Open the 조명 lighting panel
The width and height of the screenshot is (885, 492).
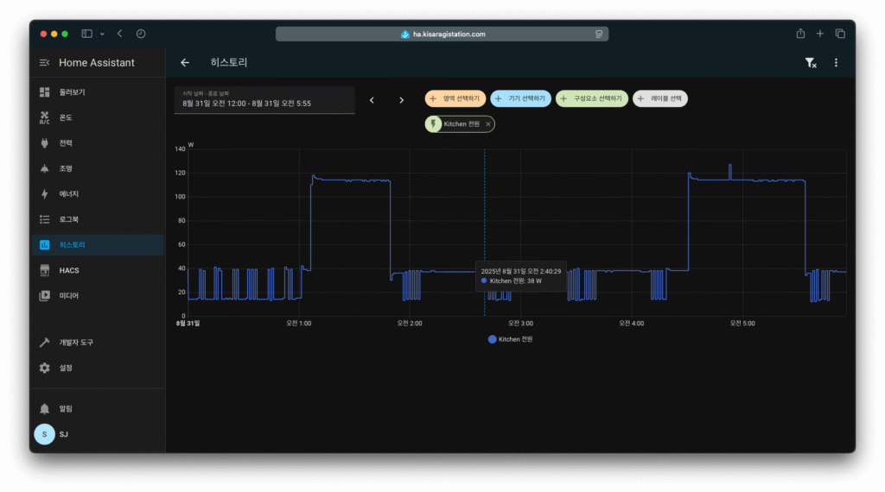(66, 168)
